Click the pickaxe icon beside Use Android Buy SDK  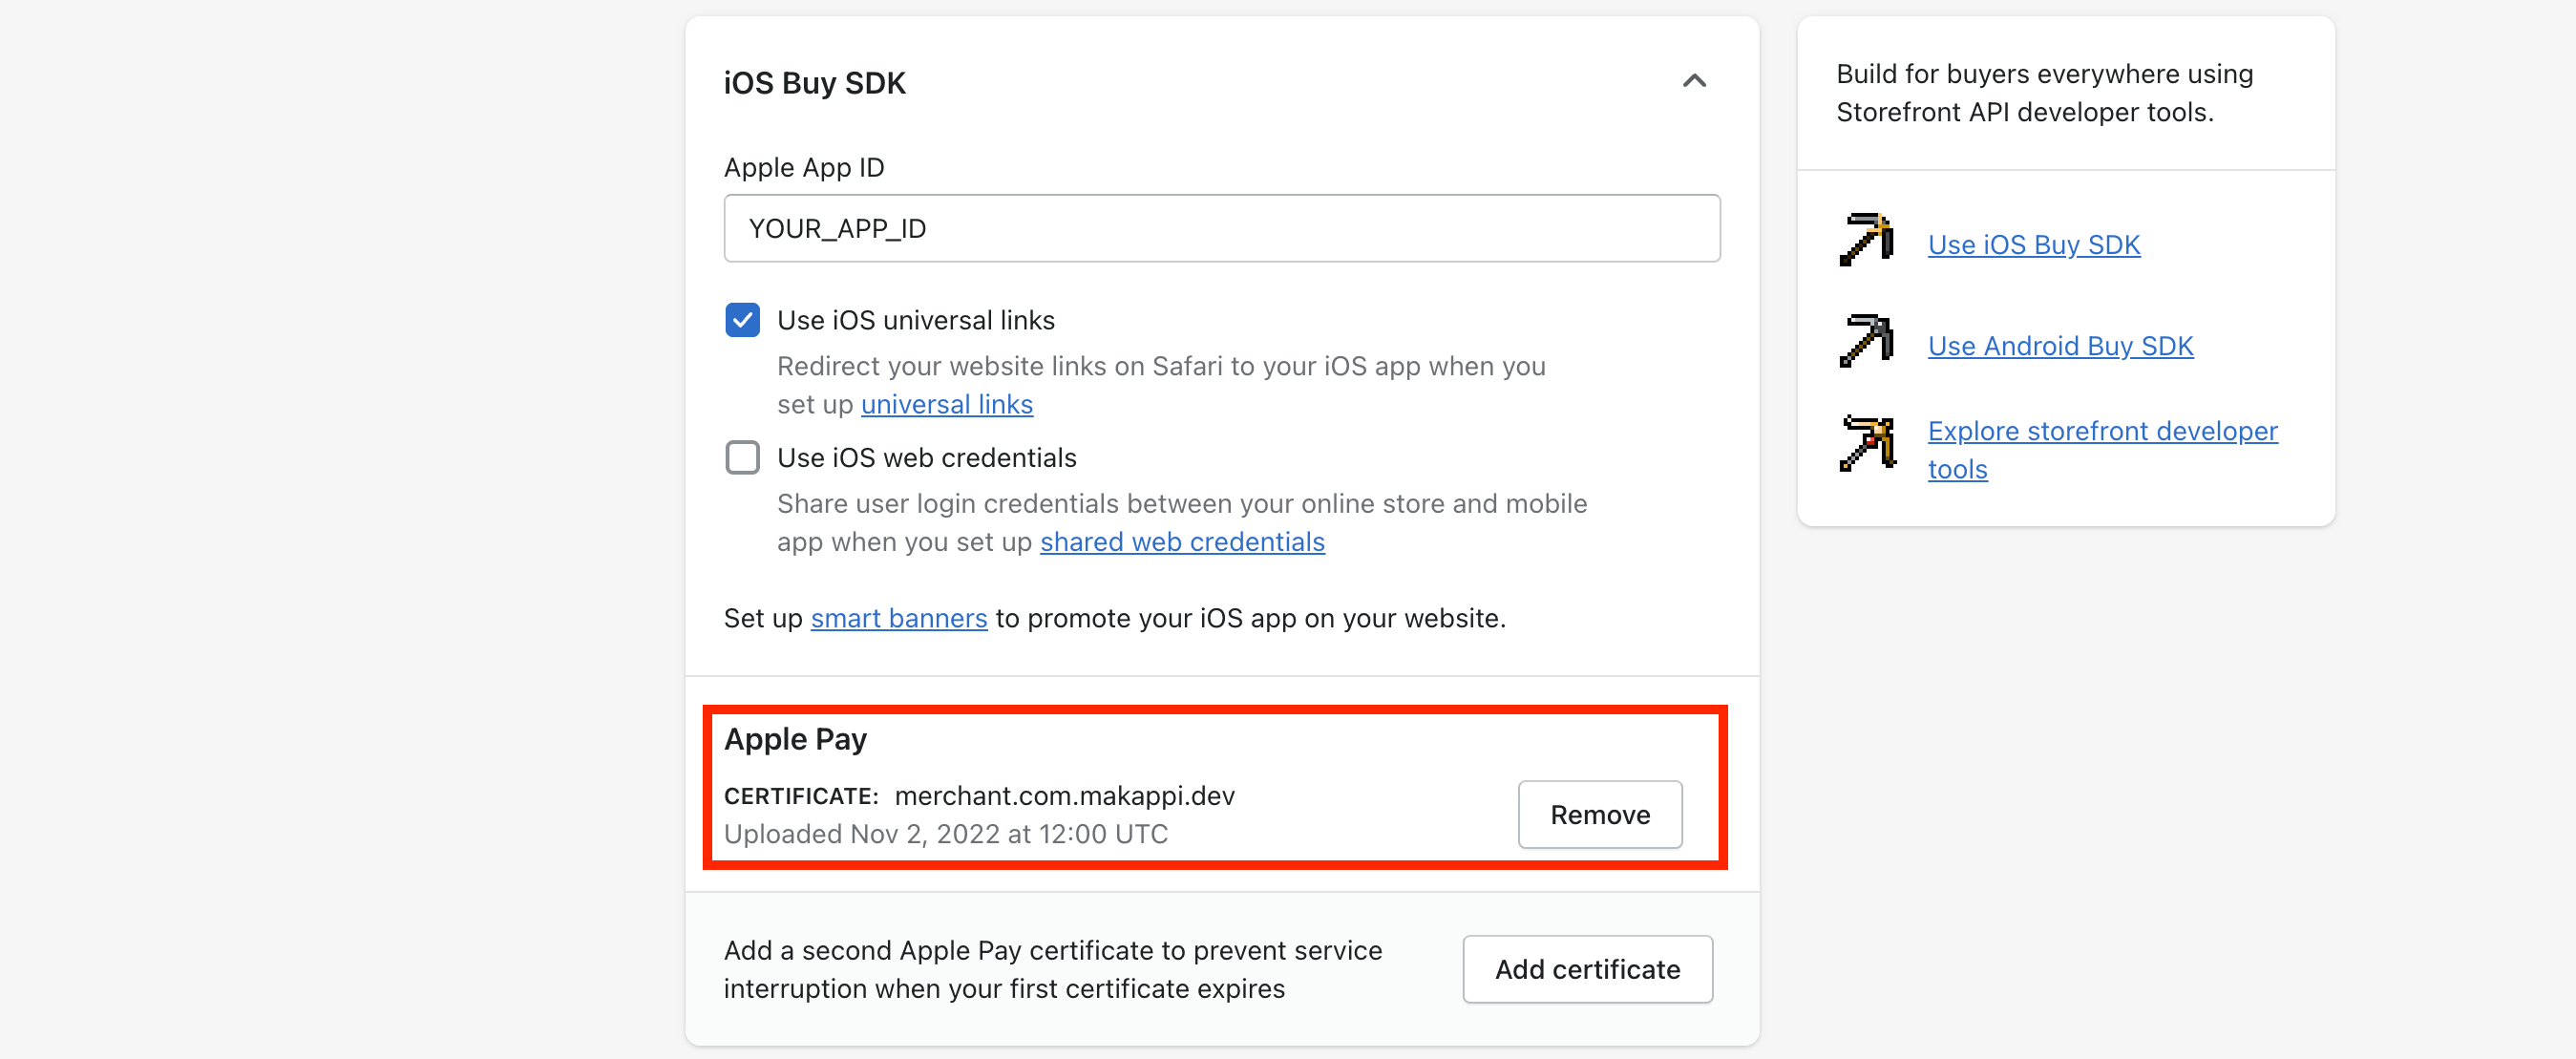tap(1866, 341)
